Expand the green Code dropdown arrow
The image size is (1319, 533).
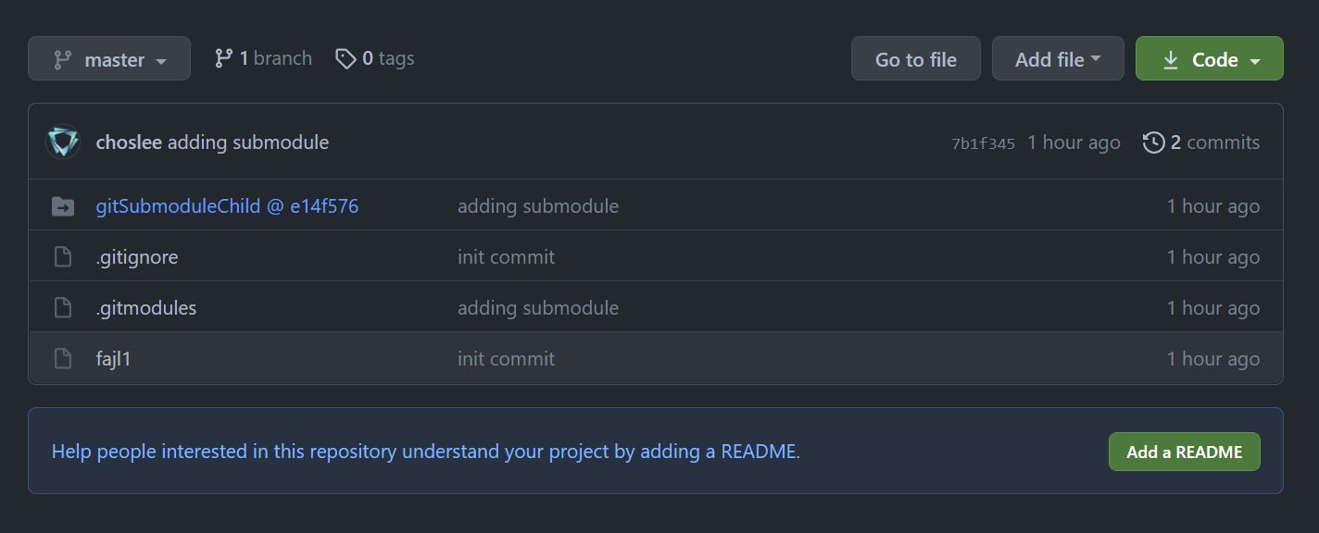click(1255, 61)
